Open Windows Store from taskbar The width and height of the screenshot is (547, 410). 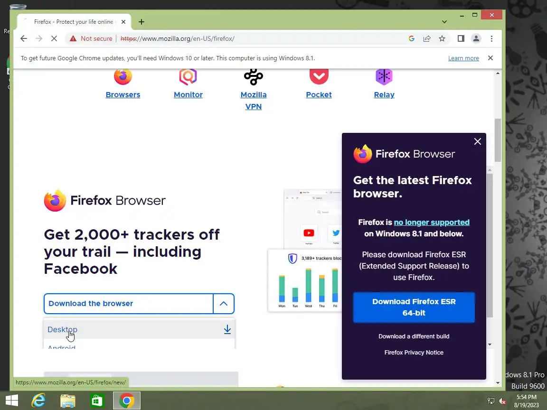[x=97, y=401]
